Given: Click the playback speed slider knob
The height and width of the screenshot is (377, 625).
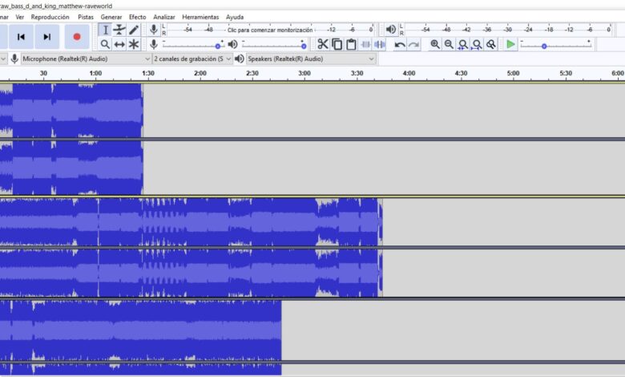Looking at the screenshot, I should [544, 47].
